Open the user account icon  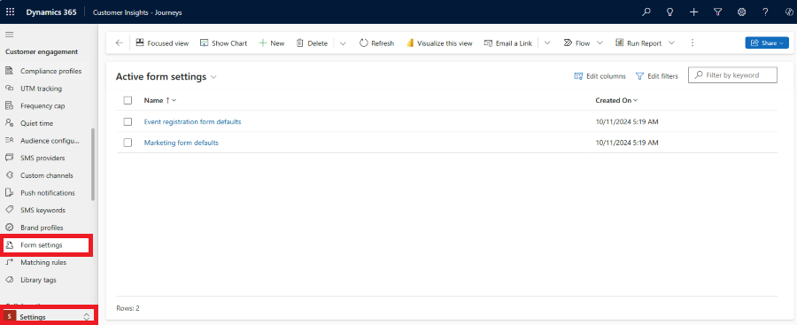[x=789, y=12]
